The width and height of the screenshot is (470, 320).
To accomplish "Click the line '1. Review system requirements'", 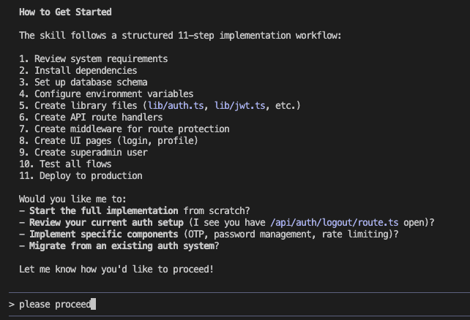I will coord(94,59).
